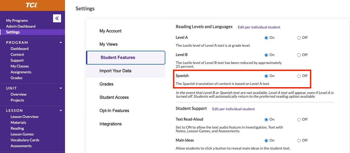Select On for Level A
Screen dimensions: 350x153
click(x=266, y=38)
